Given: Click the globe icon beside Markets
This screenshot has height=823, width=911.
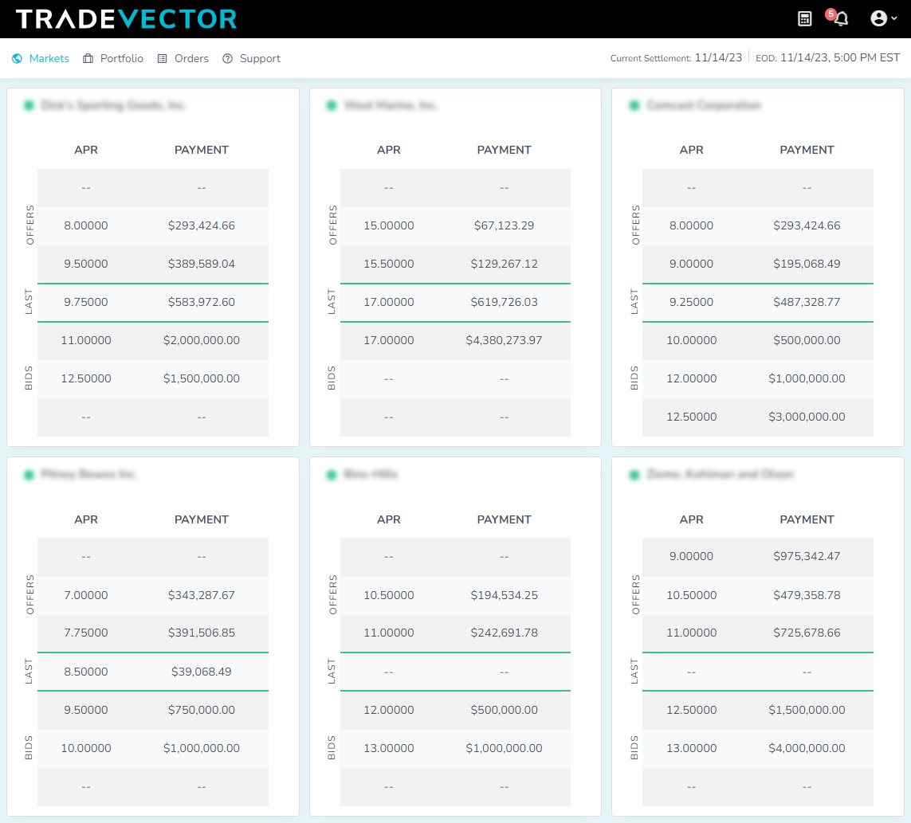Looking at the screenshot, I should (18, 59).
